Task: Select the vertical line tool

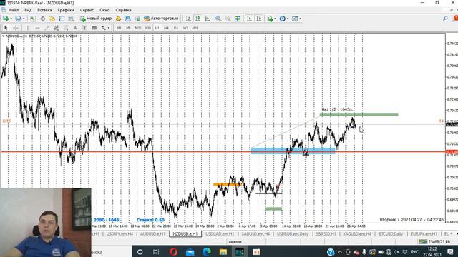Action: [28, 28]
